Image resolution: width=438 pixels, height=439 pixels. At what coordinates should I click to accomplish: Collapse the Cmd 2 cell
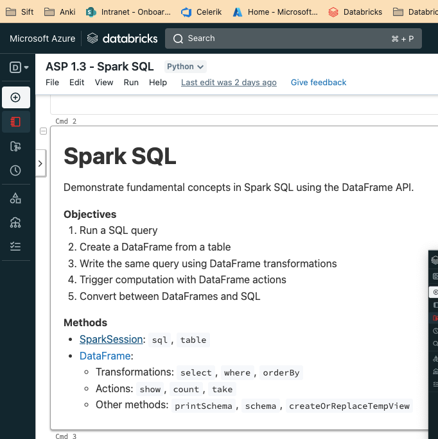(x=43, y=131)
